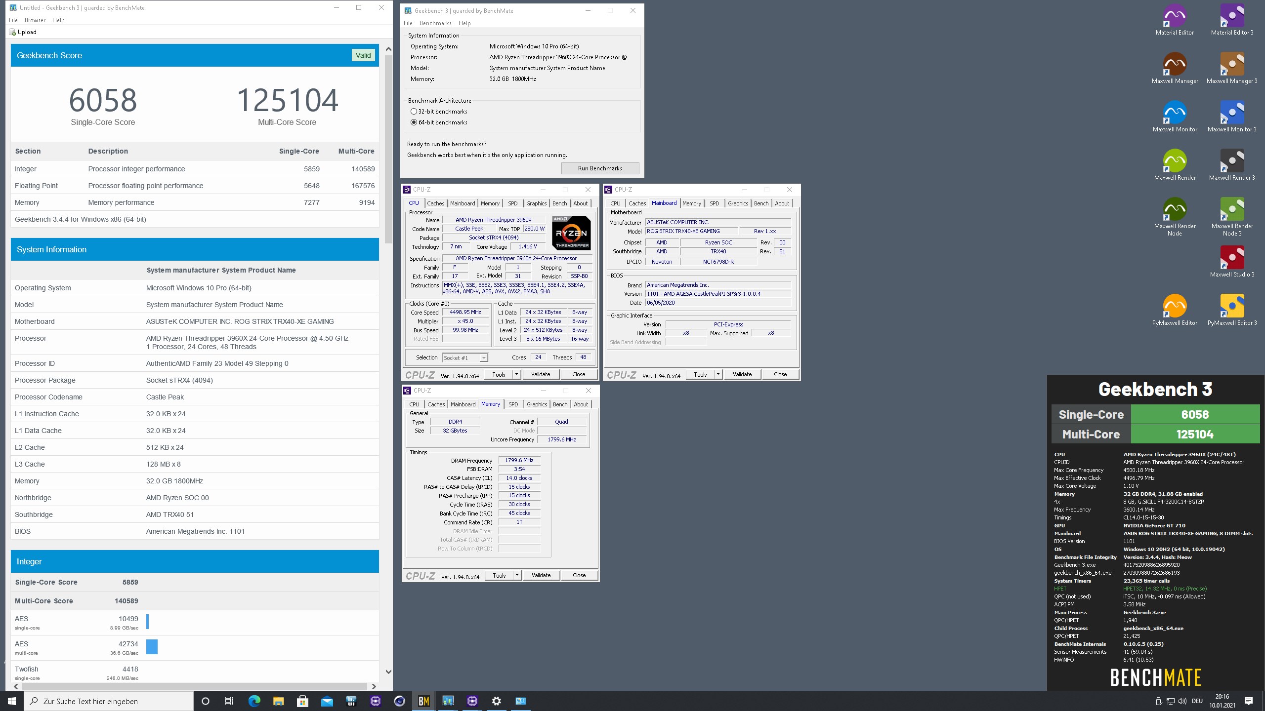This screenshot has height=711, width=1265.
Task: Open Task View on the taskbar
Action: [x=229, y=701]
